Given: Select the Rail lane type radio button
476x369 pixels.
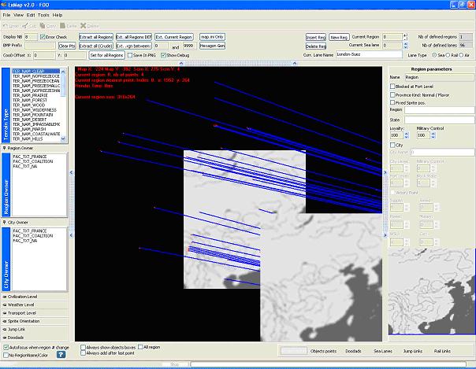Looking at the screenshot, I should 448,55.
